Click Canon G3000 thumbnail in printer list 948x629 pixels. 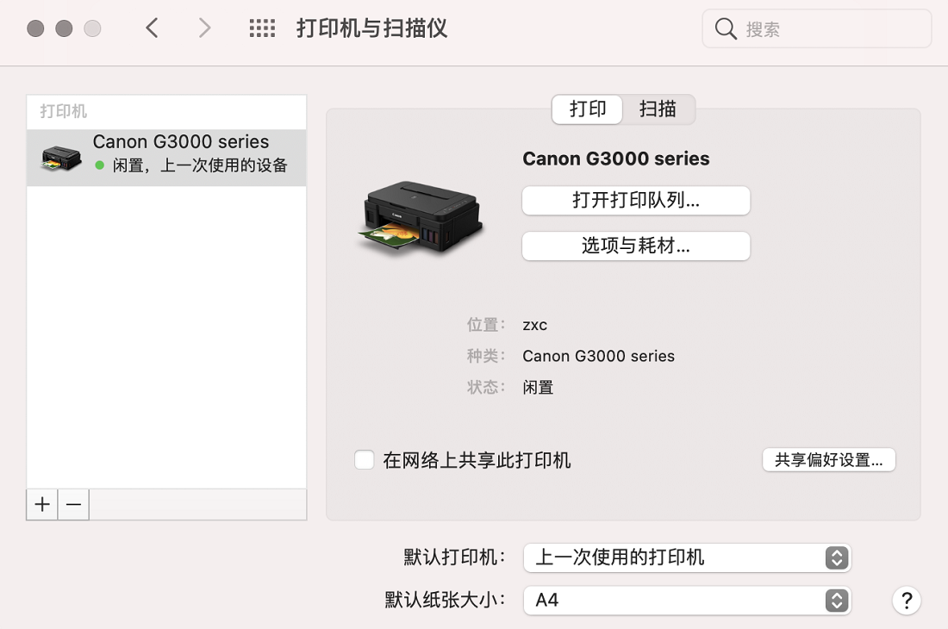[61, 158]
